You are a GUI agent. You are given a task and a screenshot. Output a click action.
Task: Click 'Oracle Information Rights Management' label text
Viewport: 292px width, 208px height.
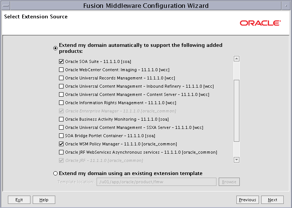[104, 103]
